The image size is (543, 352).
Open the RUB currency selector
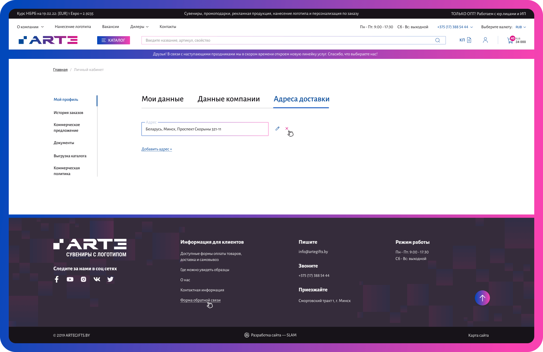pyautogui.click(x=521, y=27)
